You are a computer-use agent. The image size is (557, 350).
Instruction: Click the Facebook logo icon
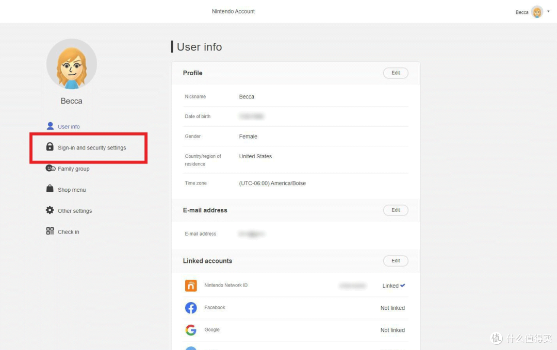coord(191,308)
